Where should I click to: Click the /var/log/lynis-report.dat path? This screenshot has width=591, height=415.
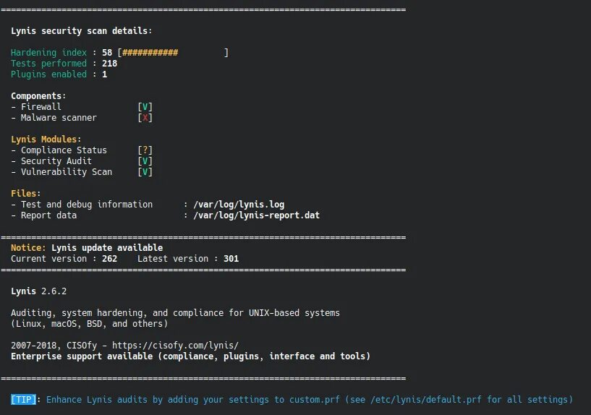click(257, 215)
